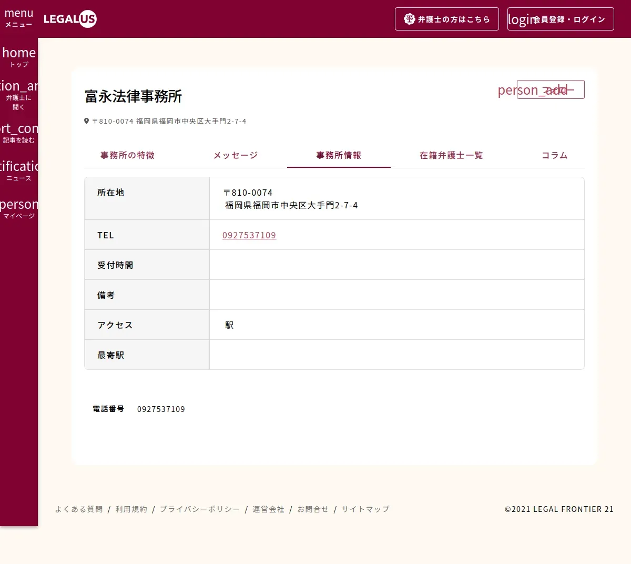Open プライバシーポリシー footer link
Image resolution: width=631 pixels, height=564 pixels.
[200, 509]
